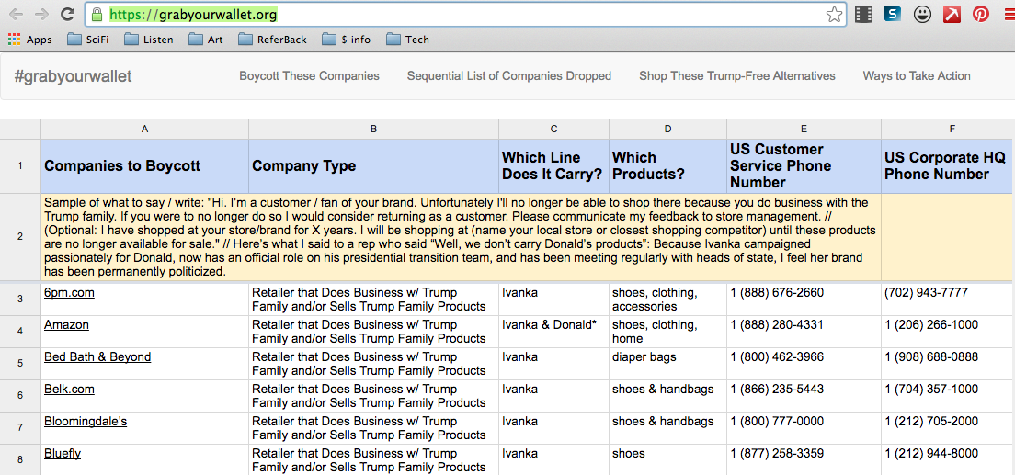Click the Which Products? header cell
The width and height of the screenshot is (1015, 475).
[x=668, y=165]
